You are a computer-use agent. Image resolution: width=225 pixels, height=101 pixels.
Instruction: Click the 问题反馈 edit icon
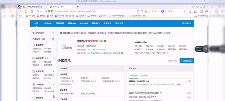[x=183, y=23]
